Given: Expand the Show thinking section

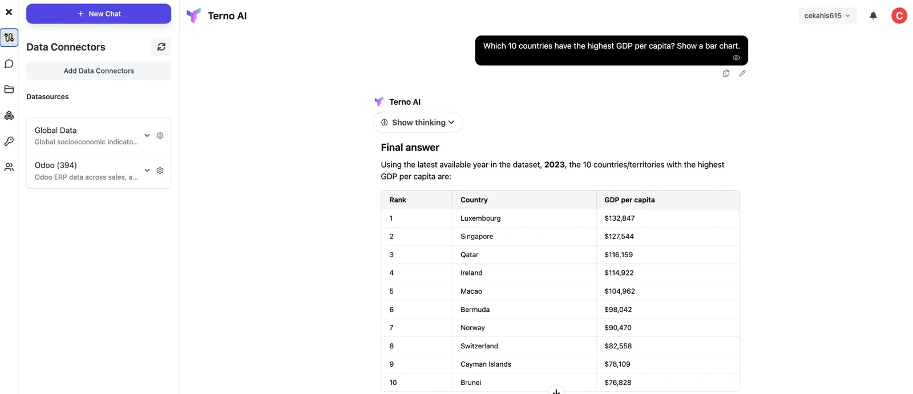Looking at the screenshot, I should 418,123.
